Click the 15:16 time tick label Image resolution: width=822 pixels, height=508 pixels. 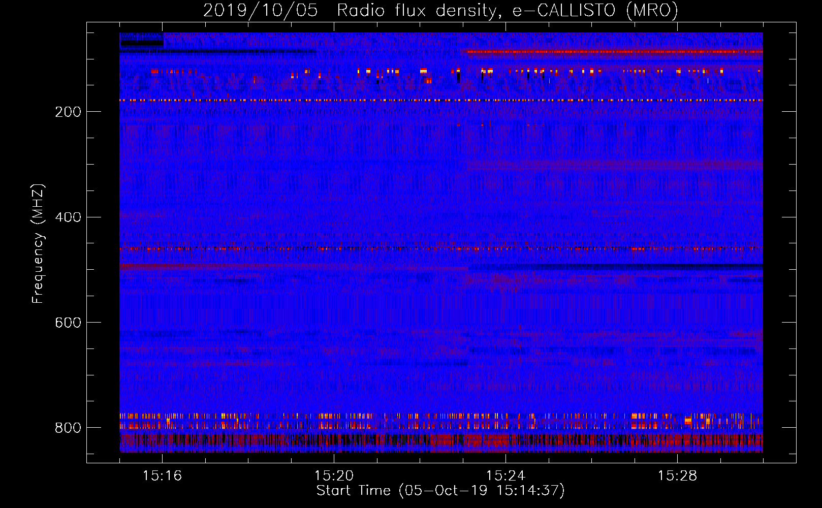162,475
